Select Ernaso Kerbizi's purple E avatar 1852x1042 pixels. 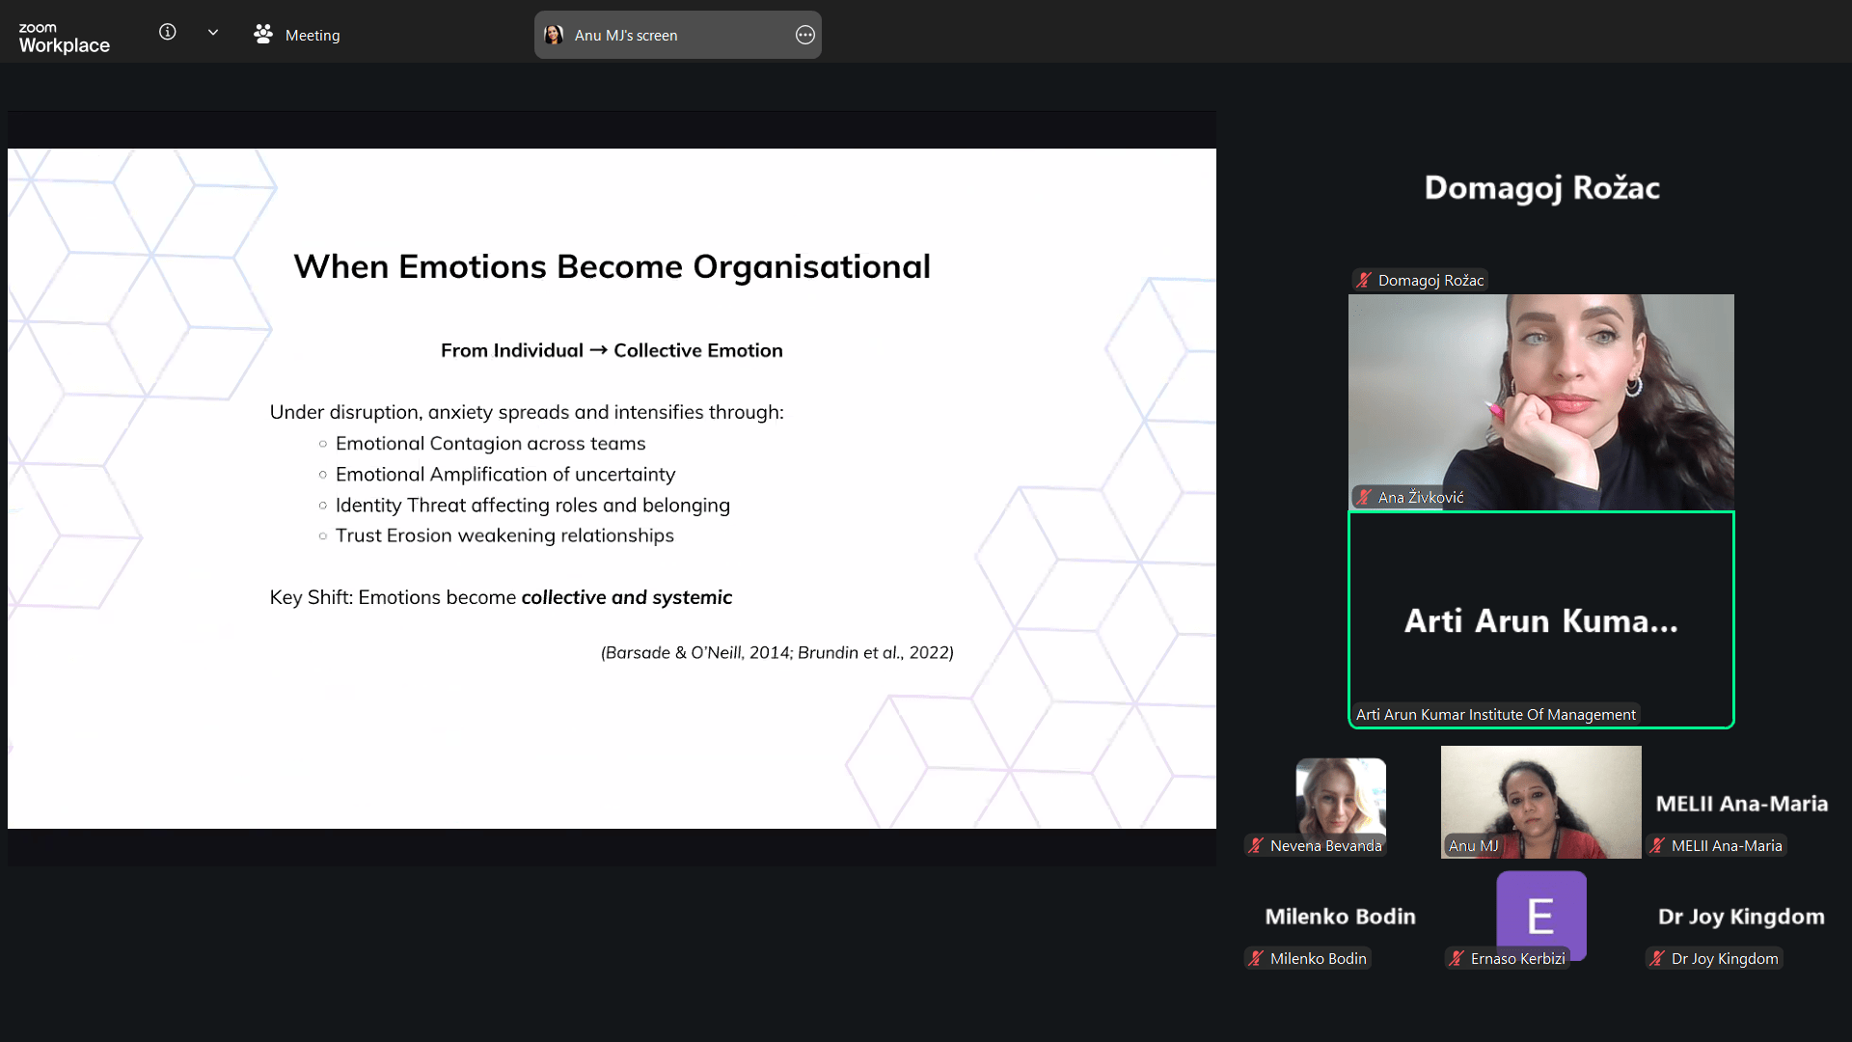(1540, 913)
